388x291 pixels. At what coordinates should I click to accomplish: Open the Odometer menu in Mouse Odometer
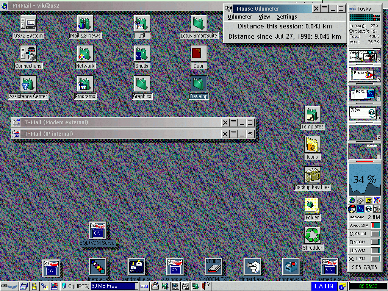point(240,17)
